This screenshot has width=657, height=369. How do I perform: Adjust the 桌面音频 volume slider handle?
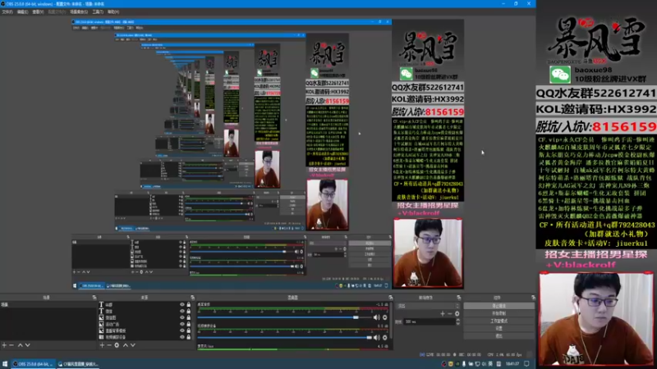[356, 317]
